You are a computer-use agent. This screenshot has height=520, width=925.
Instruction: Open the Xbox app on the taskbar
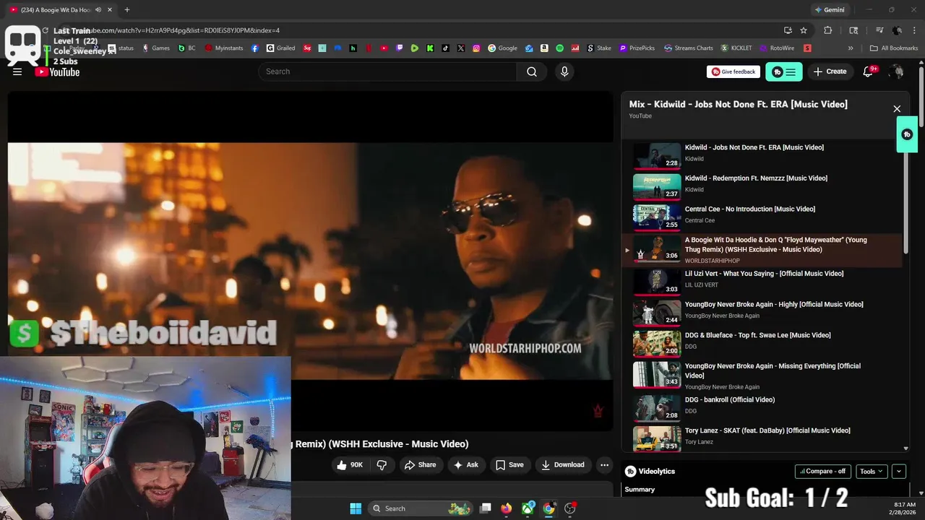pos(528,508)
